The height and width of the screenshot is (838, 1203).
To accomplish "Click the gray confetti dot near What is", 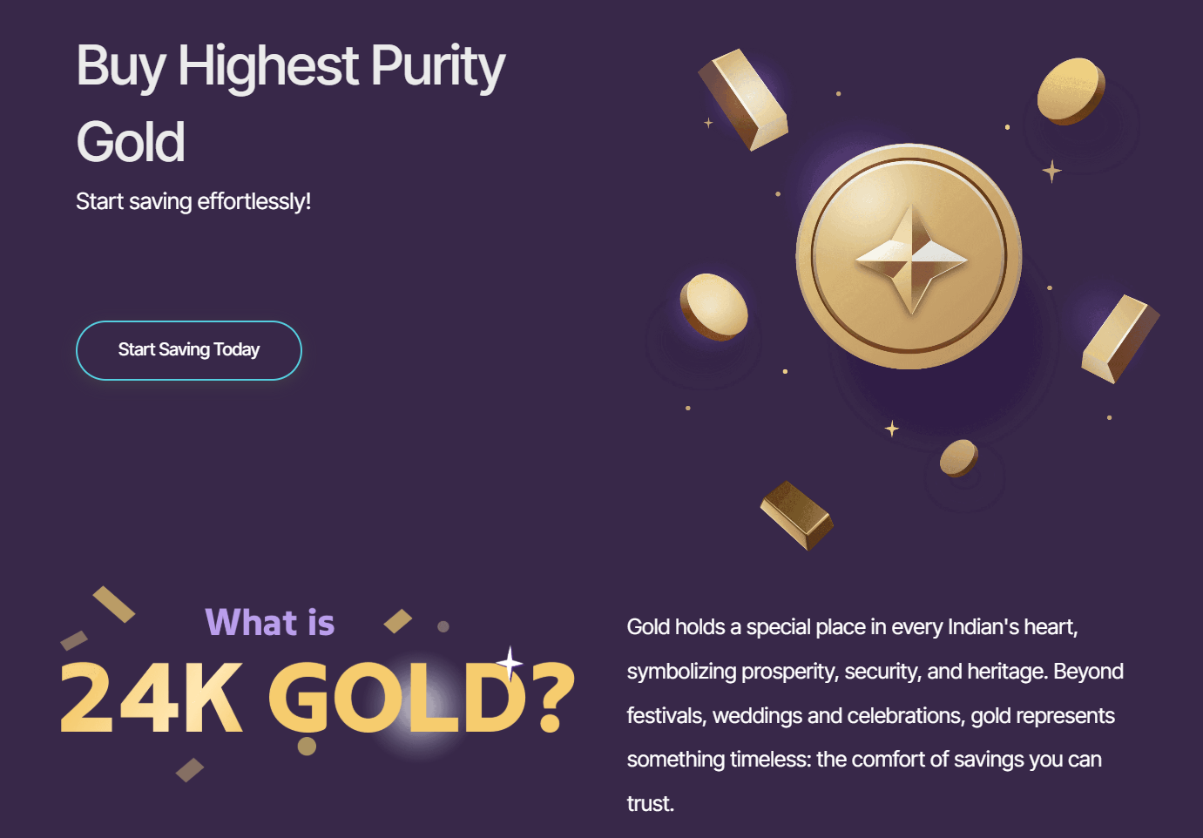I will pos(443,626).
